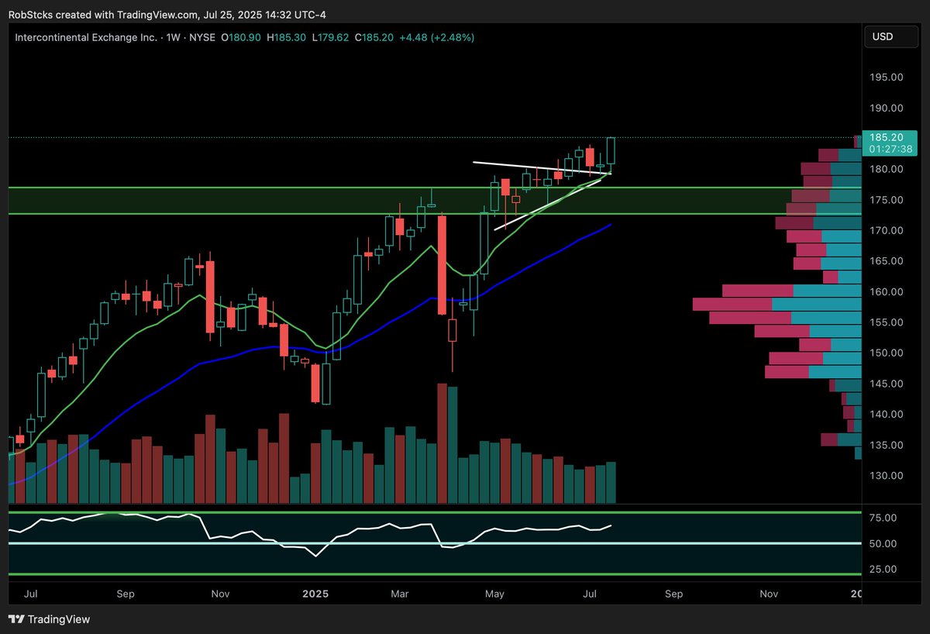Click the latest green candle at 185

coord(611,151)
